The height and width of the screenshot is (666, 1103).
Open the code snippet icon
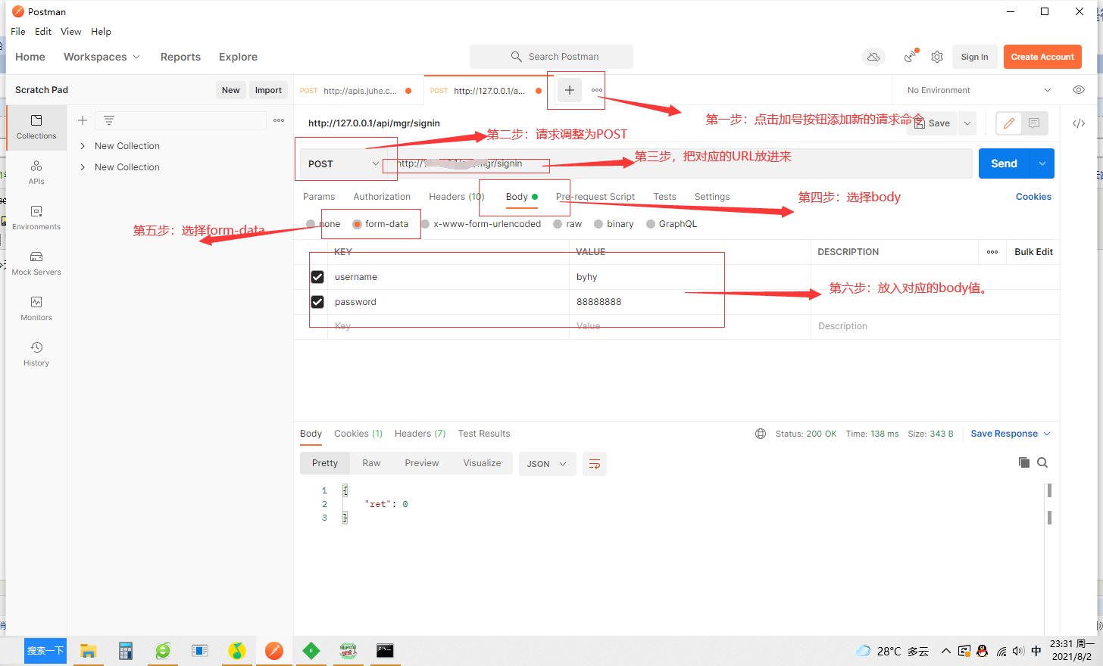click(x=1079, y=123)
